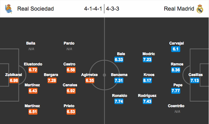Open the Real Sociedad team name link
This screenshot has width=209, height=124.
35,9
